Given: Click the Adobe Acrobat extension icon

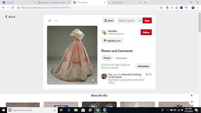Looking at the screenshot, I should 182,8.
